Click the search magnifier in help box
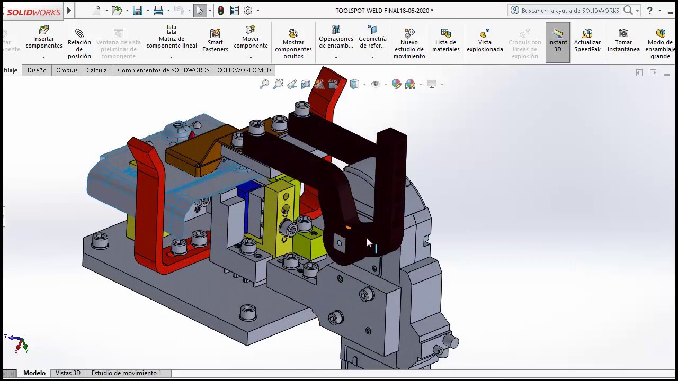The height and width of the screenshot is (381, 678). tap(628, 11)
